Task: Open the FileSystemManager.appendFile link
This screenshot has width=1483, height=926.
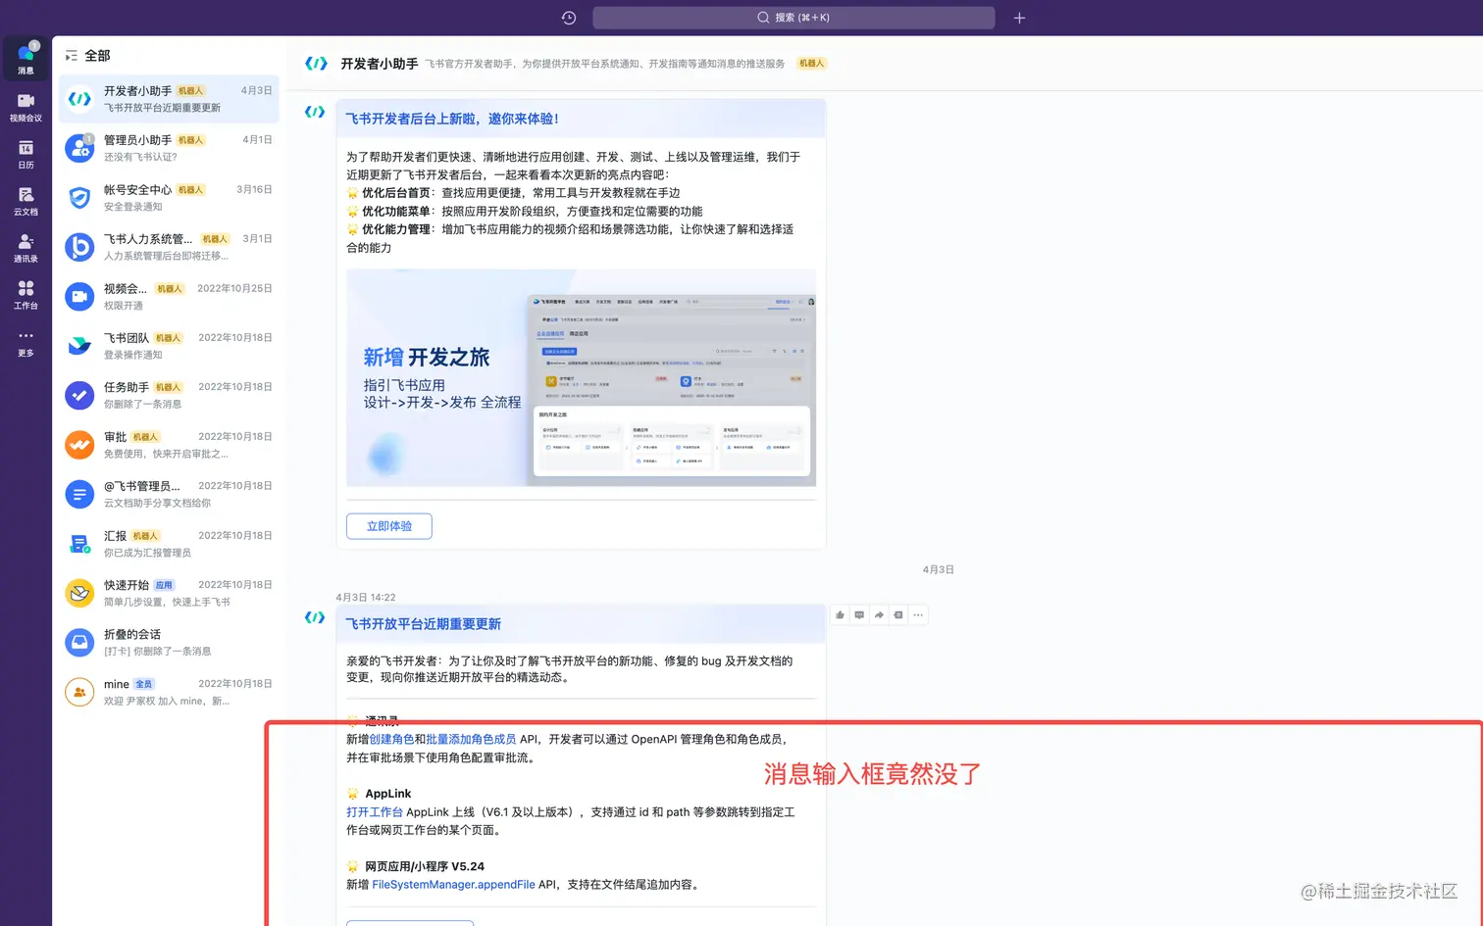Action: click(x=453, y=885)
